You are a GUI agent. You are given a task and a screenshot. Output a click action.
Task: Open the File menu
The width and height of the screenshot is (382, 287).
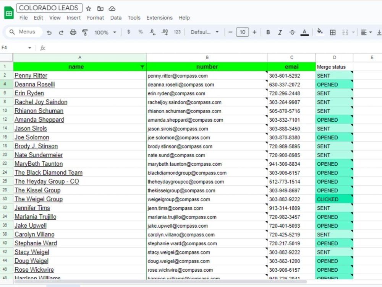[23, 18]
